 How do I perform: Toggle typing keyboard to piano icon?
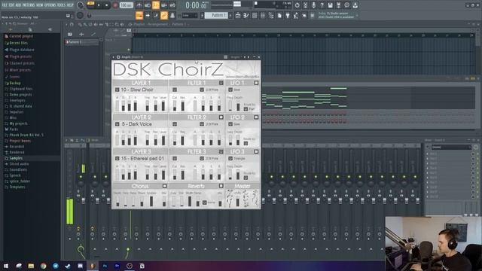(x=139, y=15)
